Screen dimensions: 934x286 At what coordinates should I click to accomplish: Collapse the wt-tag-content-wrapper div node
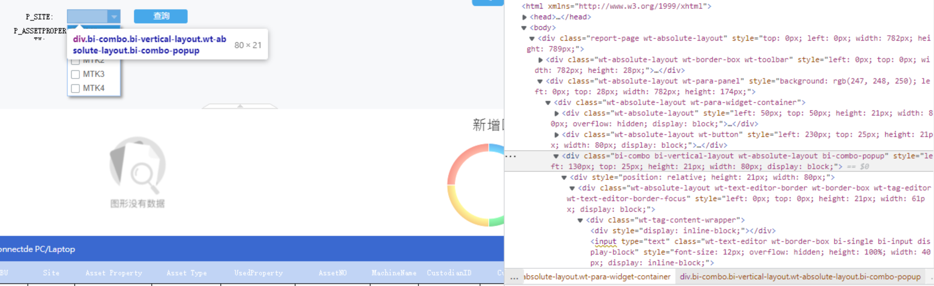tap(580, 220)
